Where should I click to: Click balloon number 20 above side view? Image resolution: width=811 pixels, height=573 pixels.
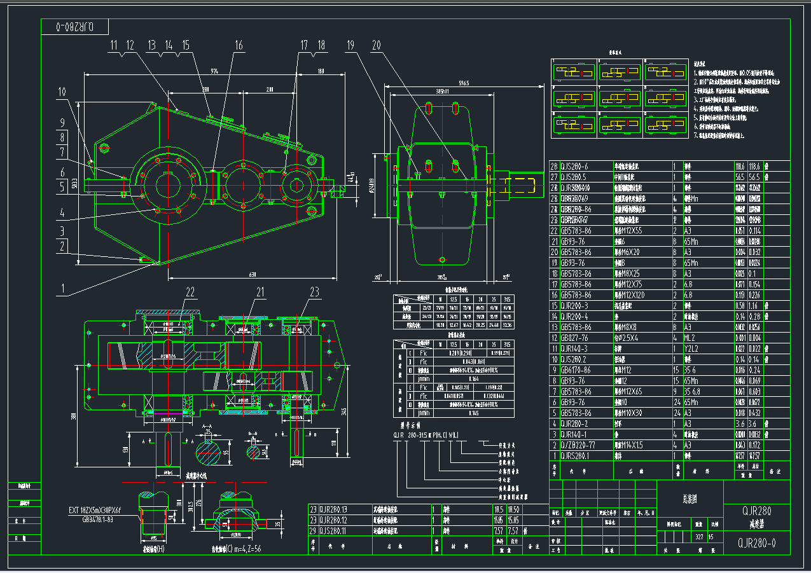click(x=377, y=45)
